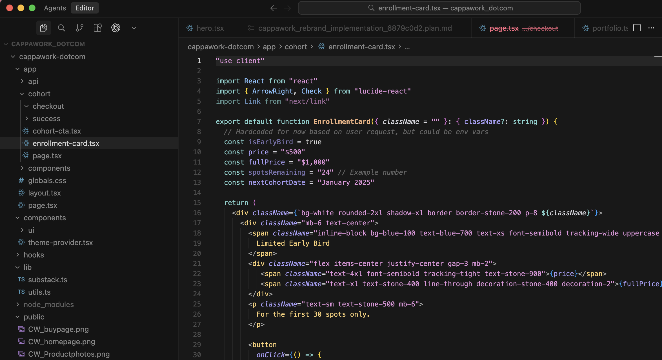
Task: Open the sidebar view chevron dropdown
Action: pyautogui.click(x=134, y=28)
